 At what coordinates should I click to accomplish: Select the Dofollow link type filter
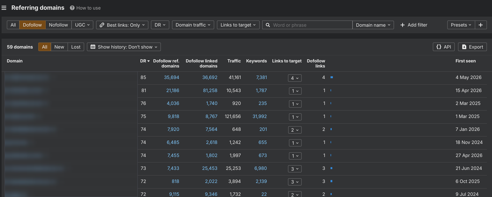(x=32, y=25)
